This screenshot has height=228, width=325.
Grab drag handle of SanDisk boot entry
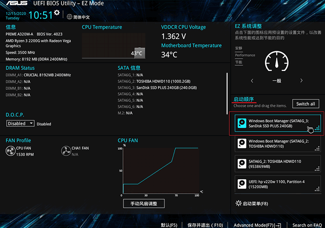[317, 128]
